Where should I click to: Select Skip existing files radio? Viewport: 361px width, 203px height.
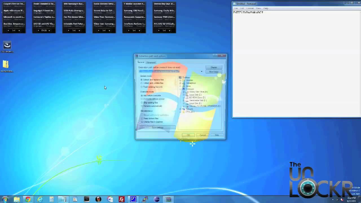(x=149, y=103)
